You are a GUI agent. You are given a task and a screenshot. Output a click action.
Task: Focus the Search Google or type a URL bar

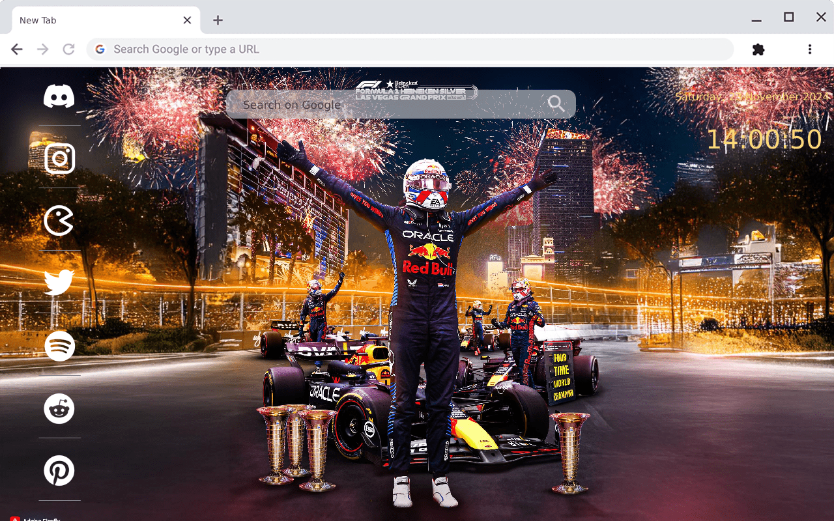pos(410,49)
